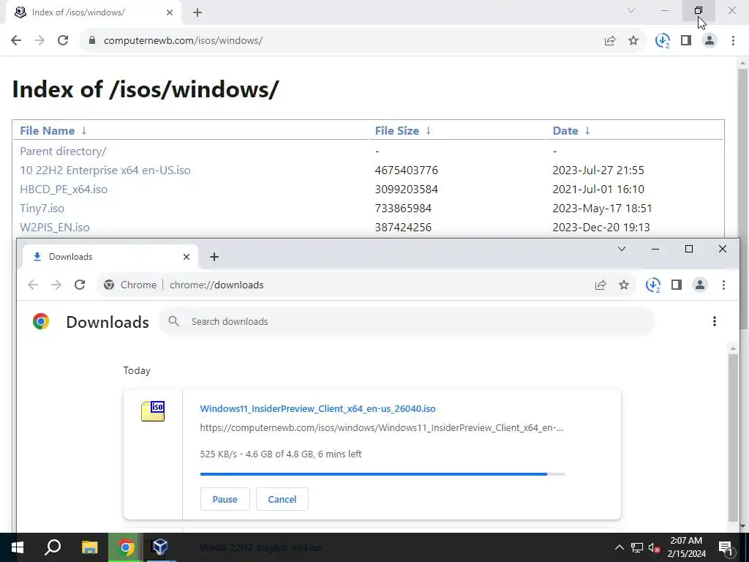The width and height of the screenshot is (749, 562).
Task: Close the Index of /isos/windows/ tab
Action: 170,12
